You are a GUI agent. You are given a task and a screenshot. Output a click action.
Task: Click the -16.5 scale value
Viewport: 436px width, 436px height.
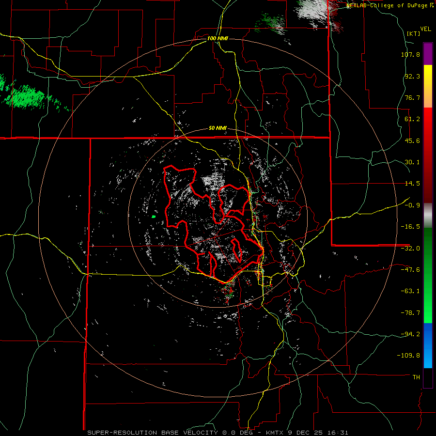(410, 227)
